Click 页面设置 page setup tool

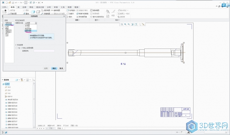click(12, 14)
